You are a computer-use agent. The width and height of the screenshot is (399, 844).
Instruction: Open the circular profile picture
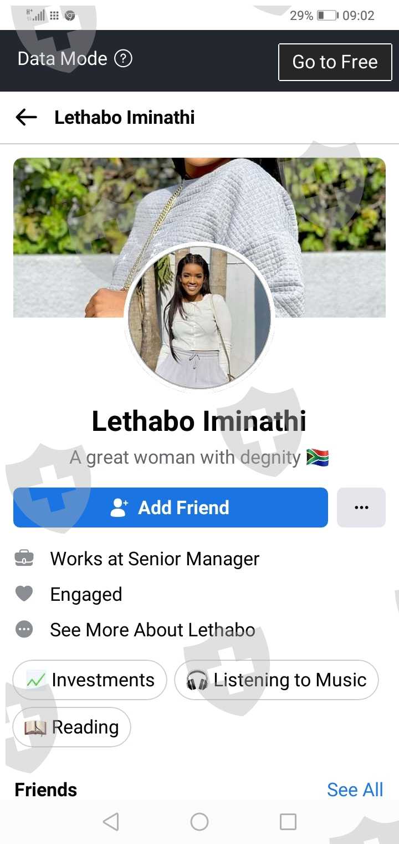tap(199, 317)
